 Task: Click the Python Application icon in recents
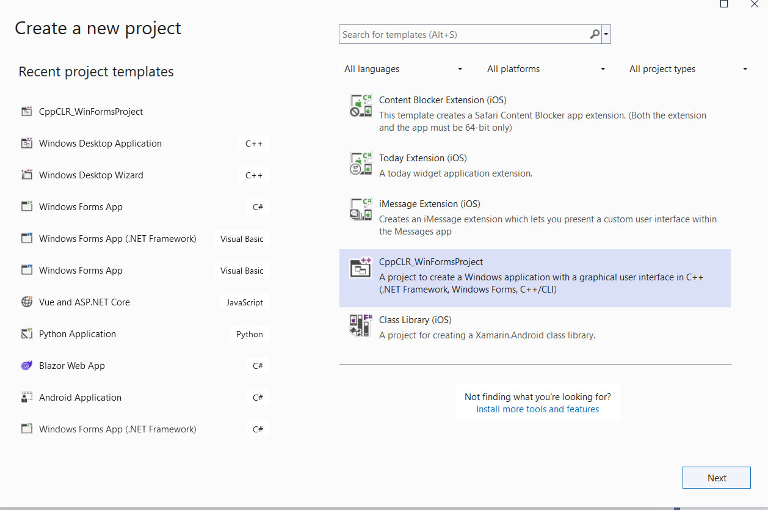[x=27, y=334]
